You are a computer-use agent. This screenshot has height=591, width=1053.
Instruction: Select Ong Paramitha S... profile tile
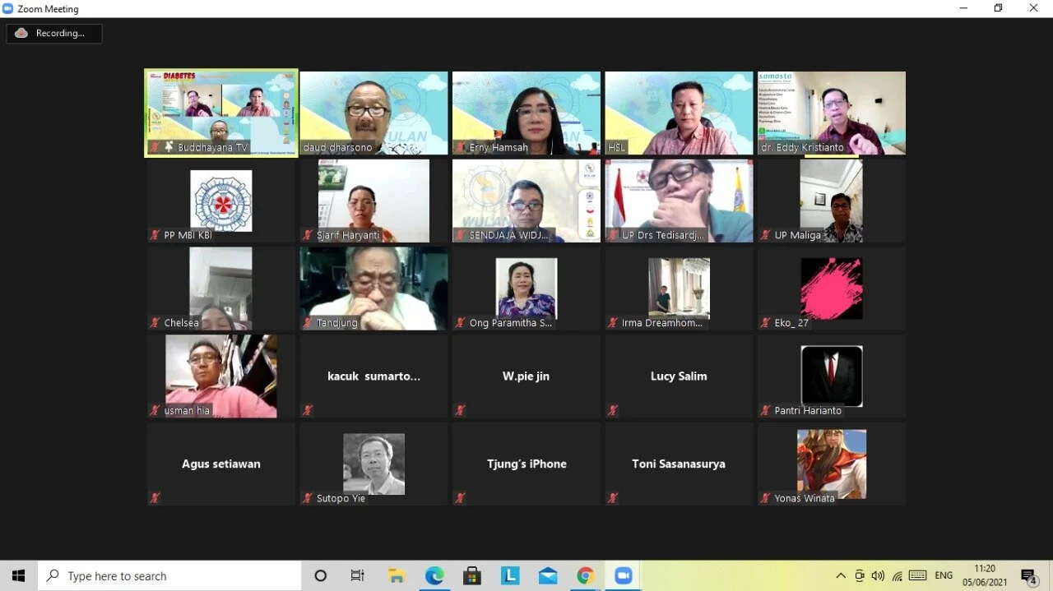526,289
